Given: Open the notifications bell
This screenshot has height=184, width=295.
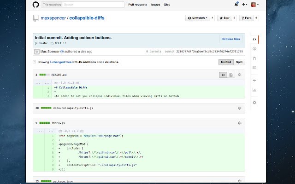Looking at the screenshot, I should 236,5.
